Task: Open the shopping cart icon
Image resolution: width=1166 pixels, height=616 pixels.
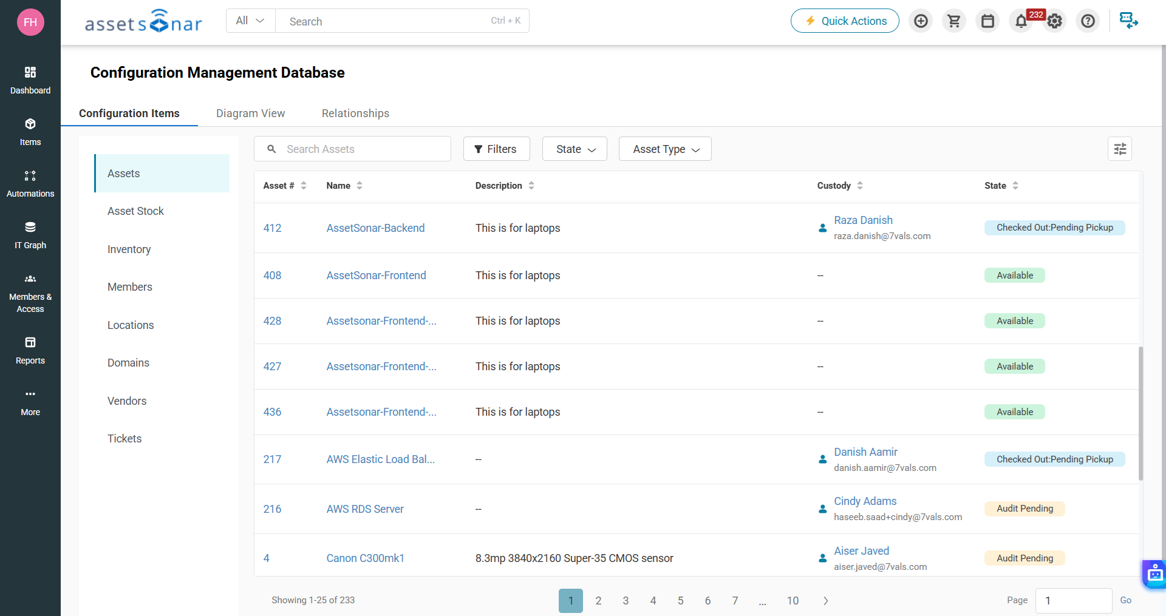Action: (954, 21)
